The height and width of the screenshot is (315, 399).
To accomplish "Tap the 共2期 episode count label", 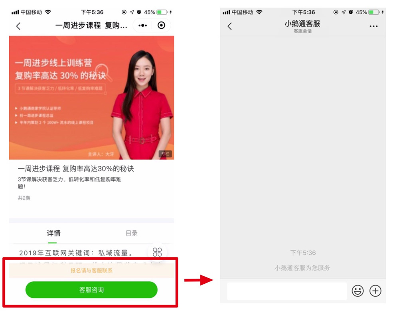I will click(24, 198).
